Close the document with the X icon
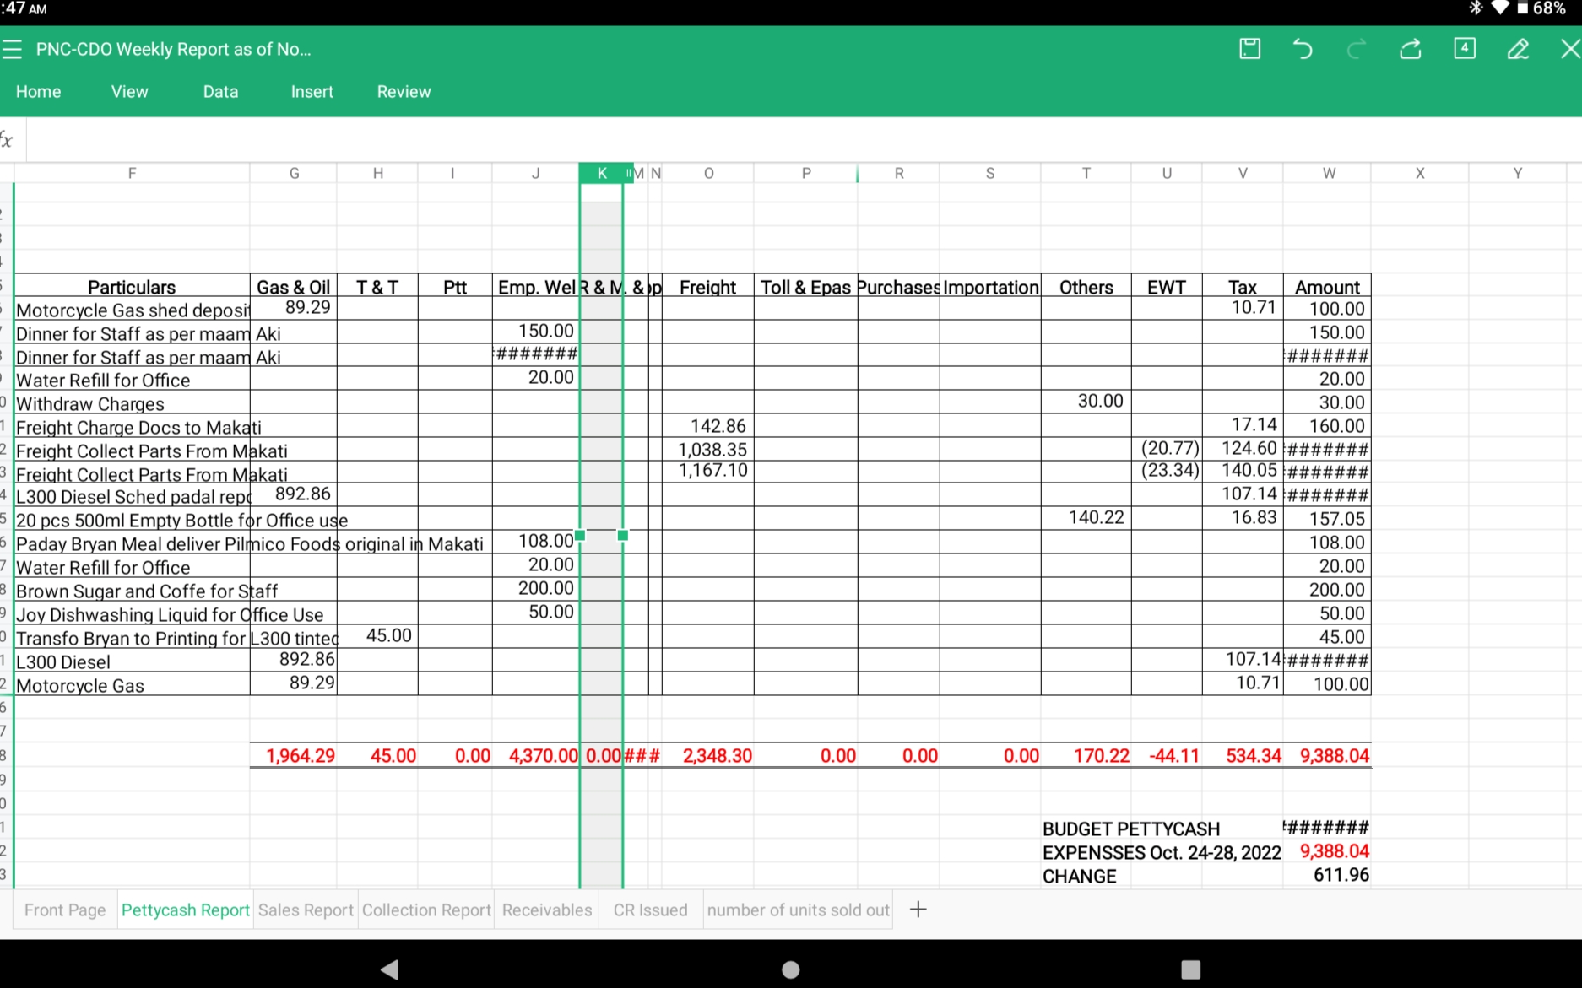The image size is (1582, 988). pos(1570,49)
